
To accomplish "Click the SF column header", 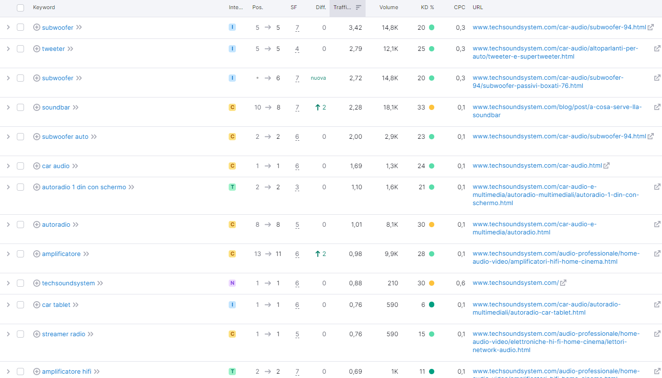I will tap(294, 7).
